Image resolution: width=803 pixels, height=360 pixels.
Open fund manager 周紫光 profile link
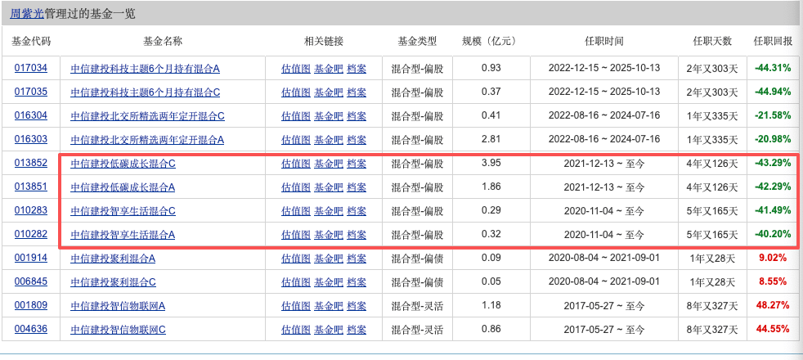27,14
